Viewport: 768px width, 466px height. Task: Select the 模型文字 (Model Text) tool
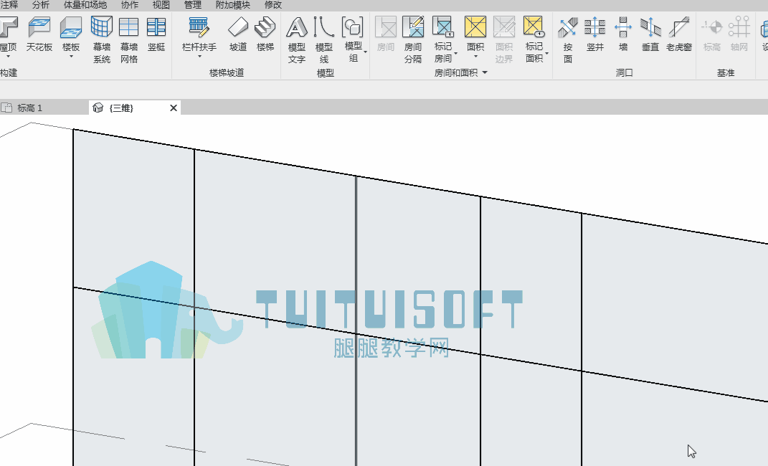297,39
